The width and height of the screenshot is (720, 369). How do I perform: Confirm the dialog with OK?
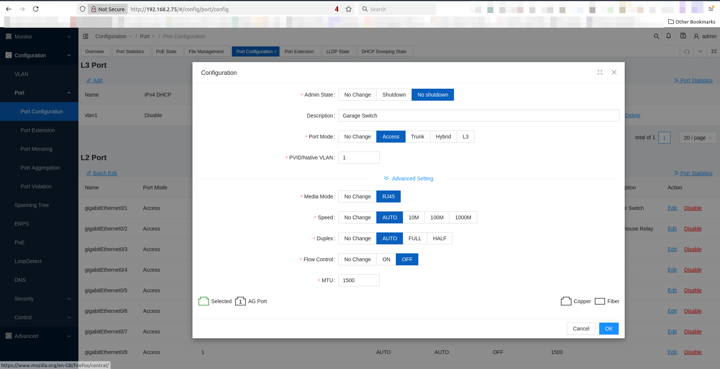pyautogui.click(x=609, y=329)
